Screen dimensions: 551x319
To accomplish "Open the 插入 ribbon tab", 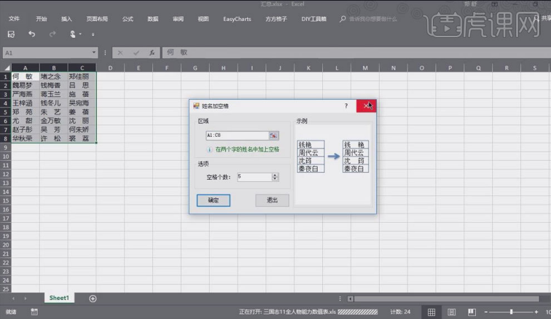I will 66,19.
